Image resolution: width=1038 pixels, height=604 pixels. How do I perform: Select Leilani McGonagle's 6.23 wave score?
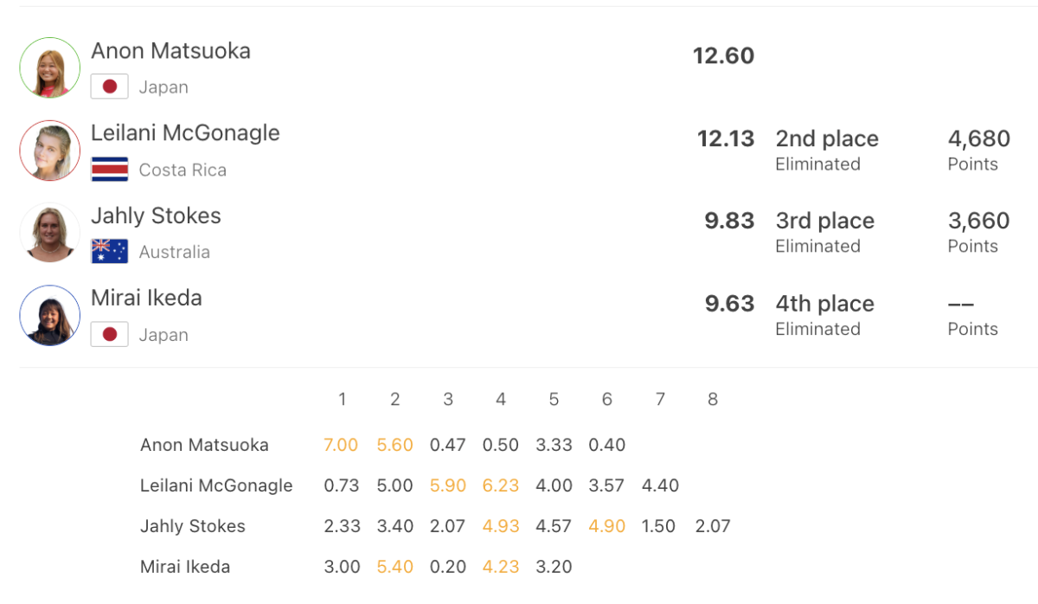click(501, 485)
